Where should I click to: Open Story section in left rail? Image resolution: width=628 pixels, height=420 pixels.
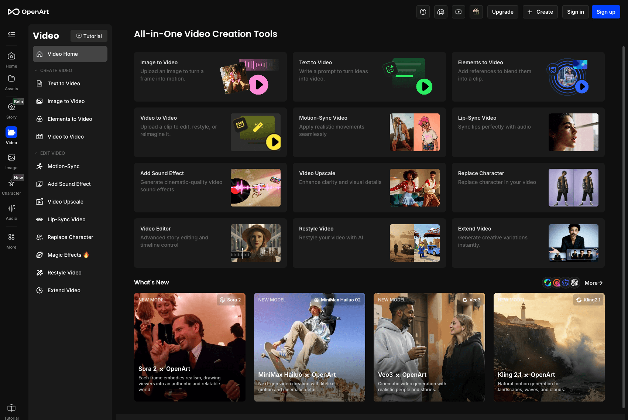pos(11,110)
